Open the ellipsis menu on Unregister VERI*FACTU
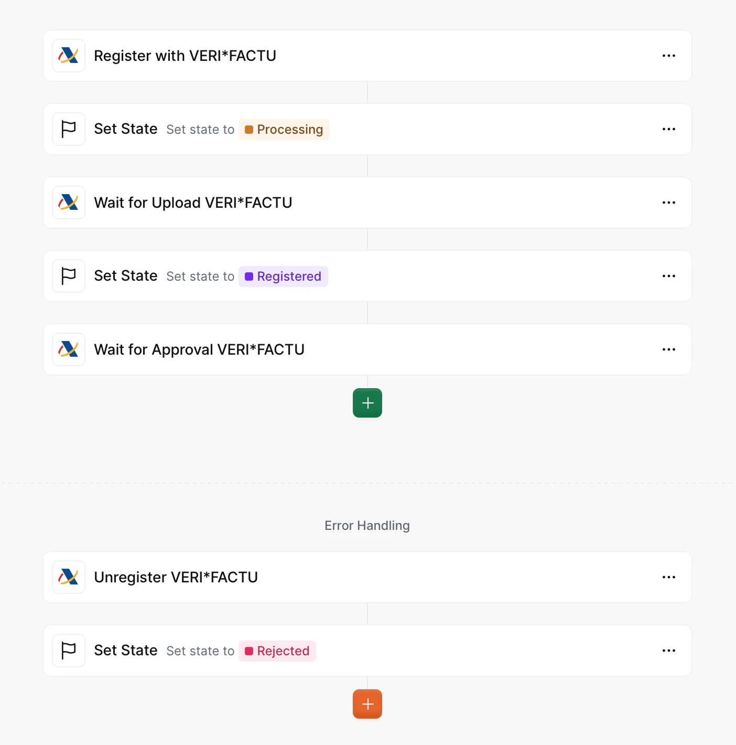This screenshot has width=736, height=745. pyautogui.click(x=669, y=577)
